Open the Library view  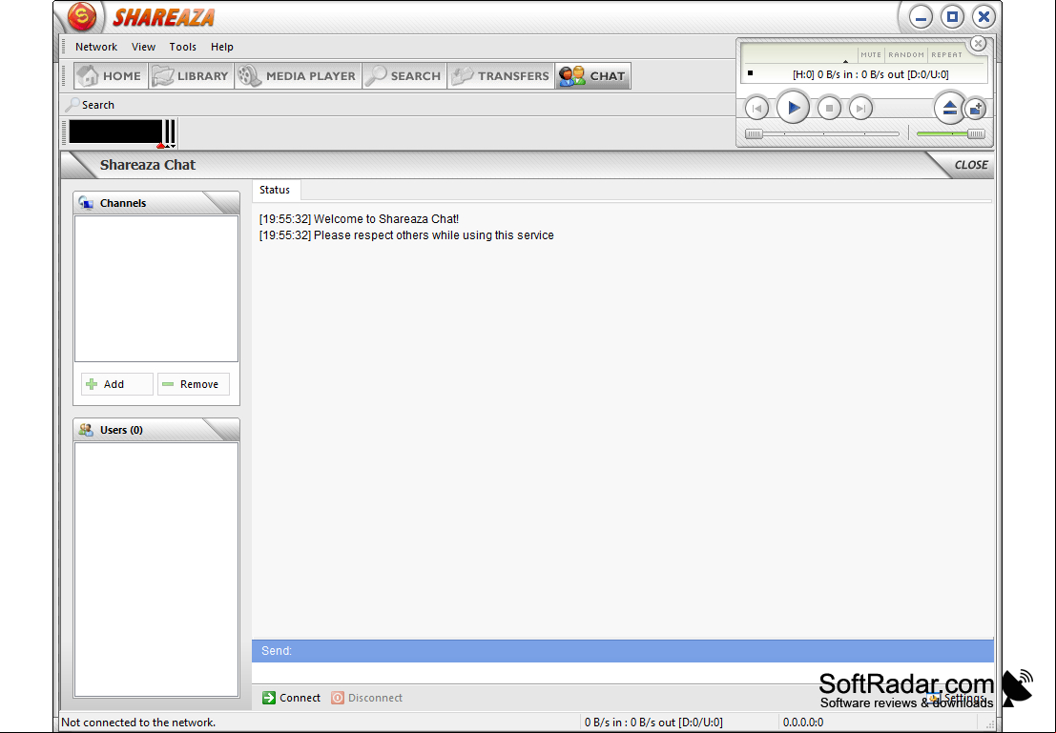coord(191,76)
